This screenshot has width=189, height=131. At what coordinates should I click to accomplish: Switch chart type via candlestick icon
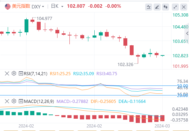(166, 7)
